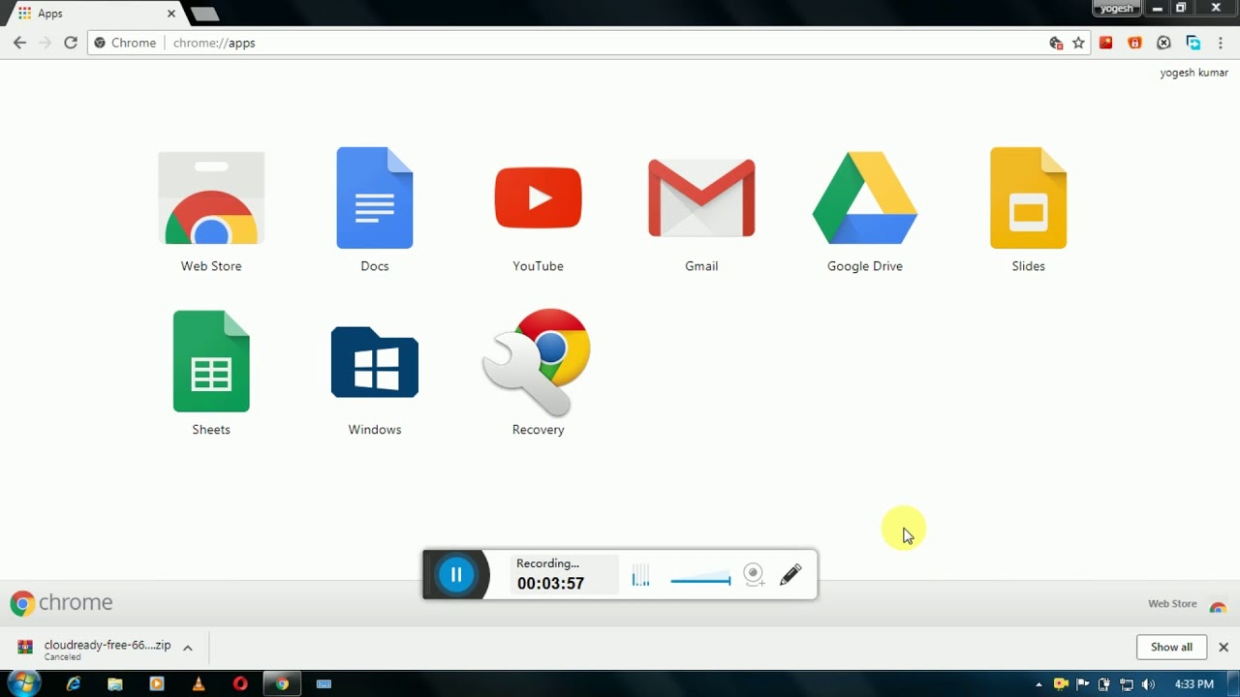Open the red magic wand extension
Image resolution: width=1240 pixels, height=697 pixels.
pyautogui.click(x=1105, y=43)
